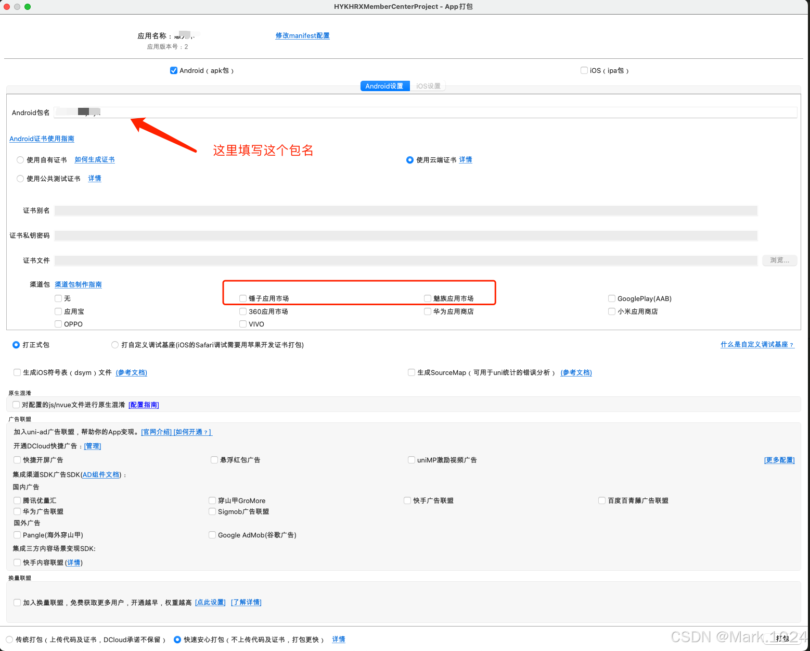
Task: Uncheck Android（apk包）packaging
Action: pyautogui.click(x=173, y=70)
